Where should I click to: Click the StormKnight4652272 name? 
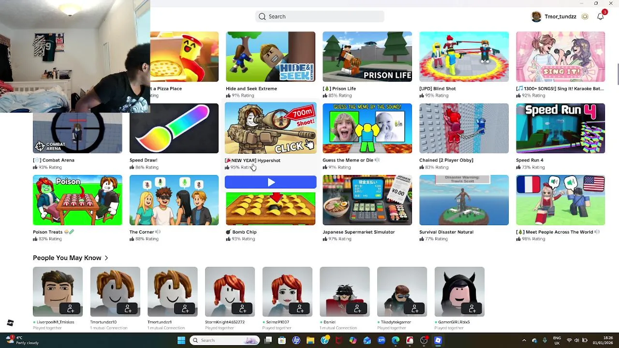coord(225,322)
